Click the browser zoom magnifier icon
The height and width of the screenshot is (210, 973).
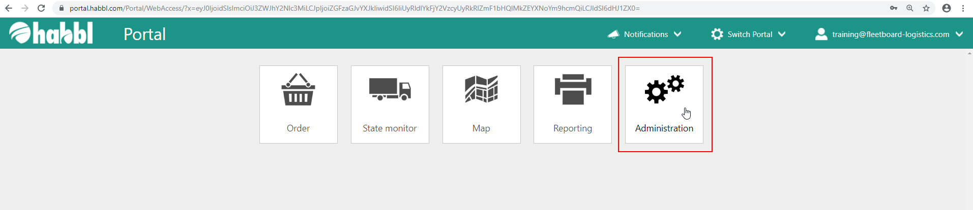[x=910, y=8]
